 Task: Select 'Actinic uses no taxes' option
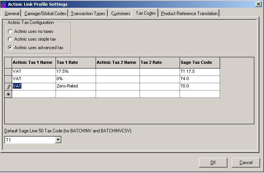tap(10, 31)
